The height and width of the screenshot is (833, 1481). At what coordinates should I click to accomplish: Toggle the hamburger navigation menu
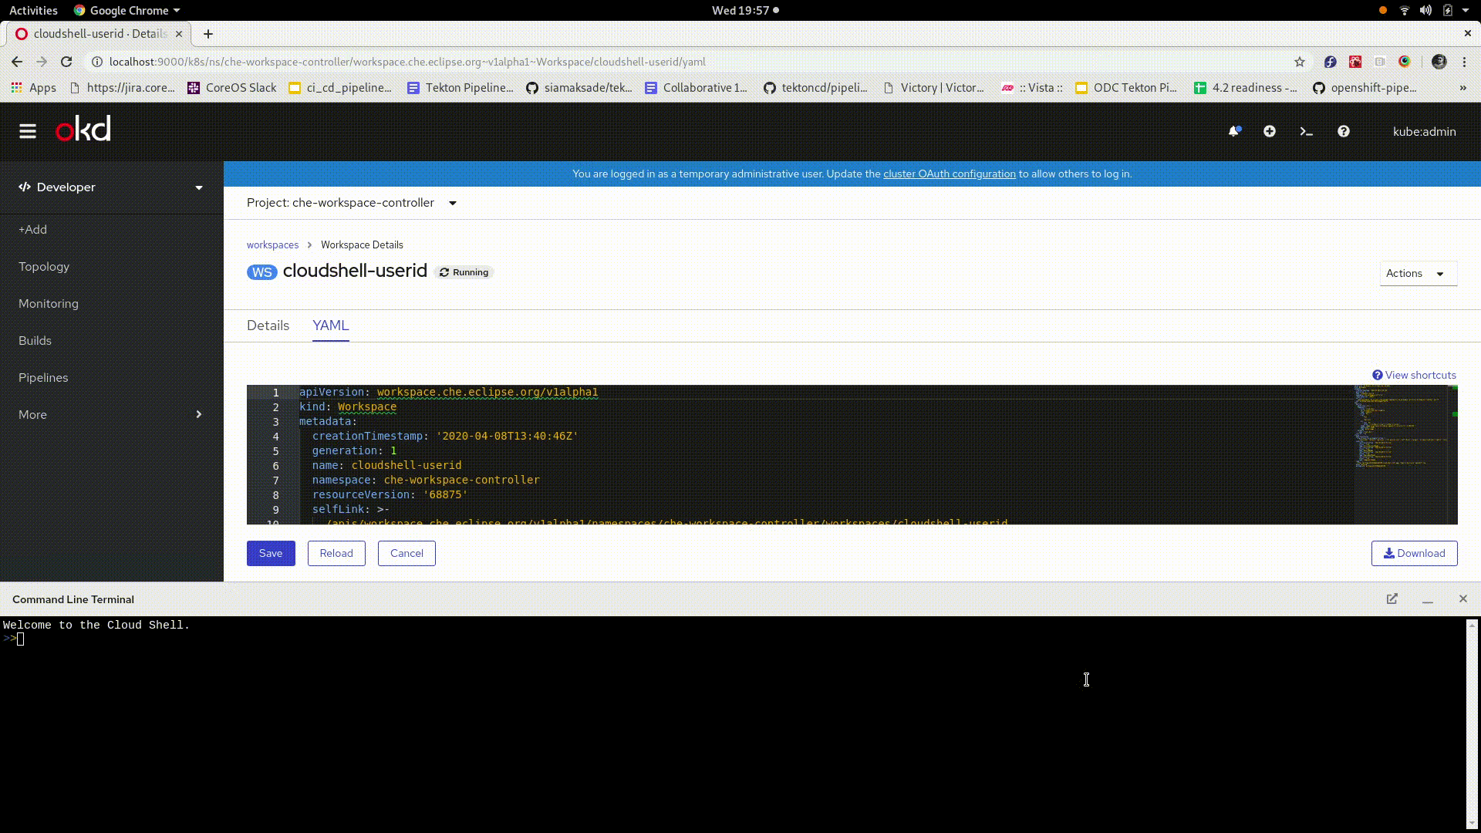pos(28,131)
